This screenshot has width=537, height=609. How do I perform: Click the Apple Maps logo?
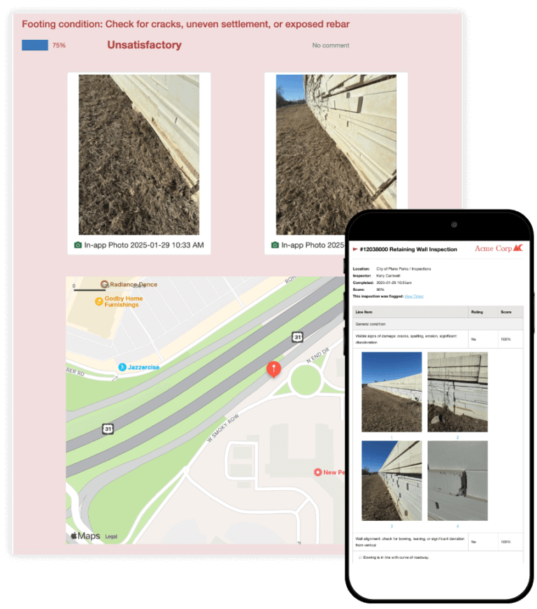pyautogui.click(x=85, y=536)
